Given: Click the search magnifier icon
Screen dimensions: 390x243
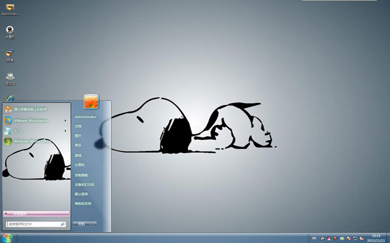Looking at the screenshot, I should point(62,224).
